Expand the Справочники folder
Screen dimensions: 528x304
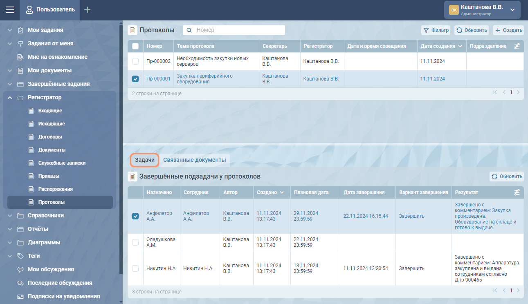click(10, 215)
